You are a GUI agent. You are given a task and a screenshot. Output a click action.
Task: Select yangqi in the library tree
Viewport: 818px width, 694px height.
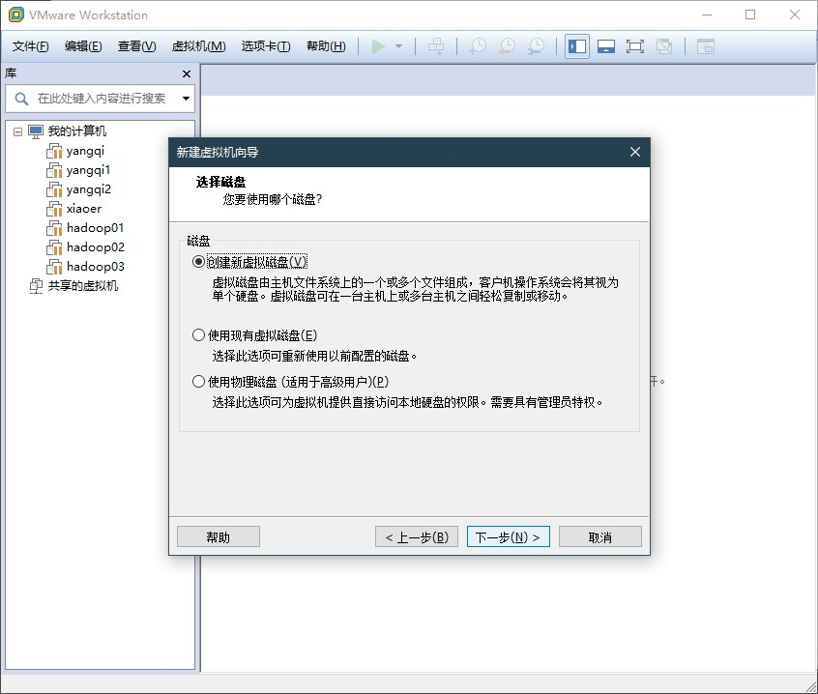tap(85, 151)
